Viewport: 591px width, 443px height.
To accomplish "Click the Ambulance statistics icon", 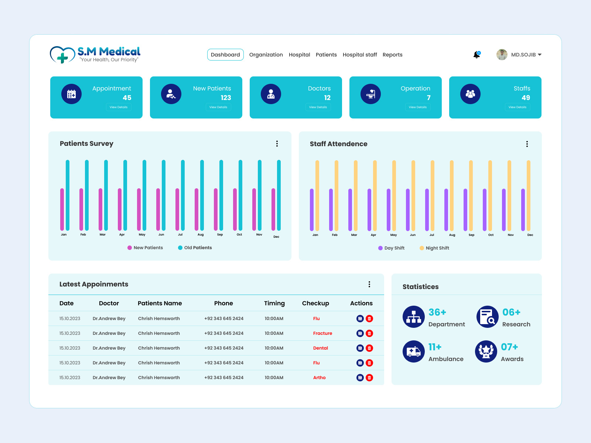I will coord(414,351).
